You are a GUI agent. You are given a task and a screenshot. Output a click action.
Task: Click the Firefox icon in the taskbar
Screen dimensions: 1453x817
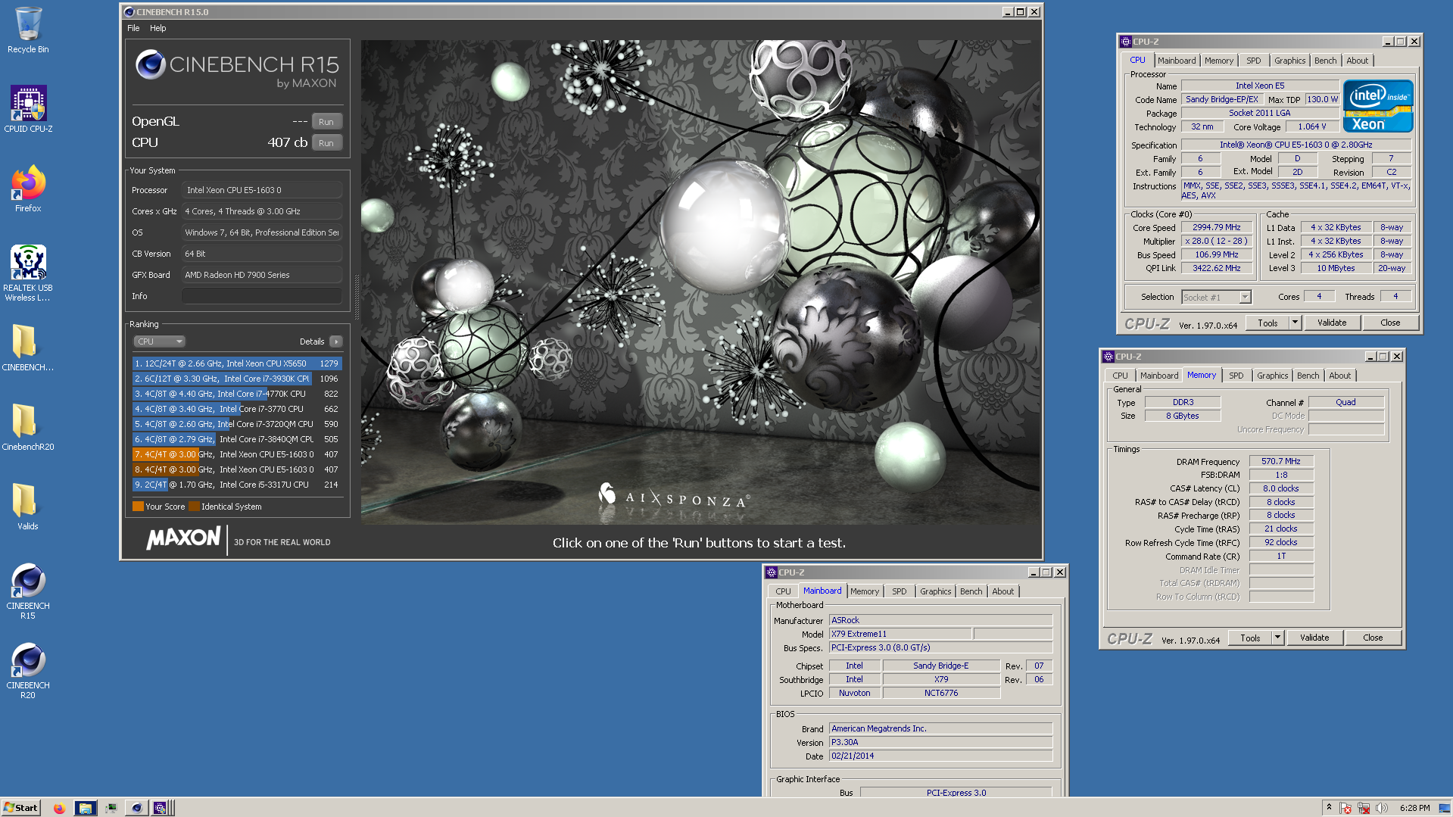tap(59, 808)
